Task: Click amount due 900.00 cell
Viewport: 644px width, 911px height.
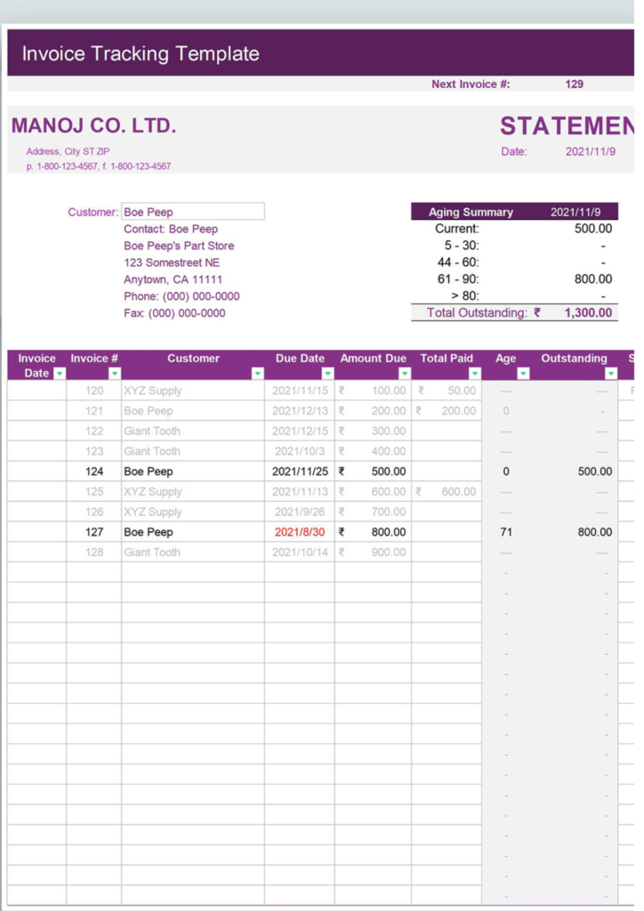Action: [374, 552]
